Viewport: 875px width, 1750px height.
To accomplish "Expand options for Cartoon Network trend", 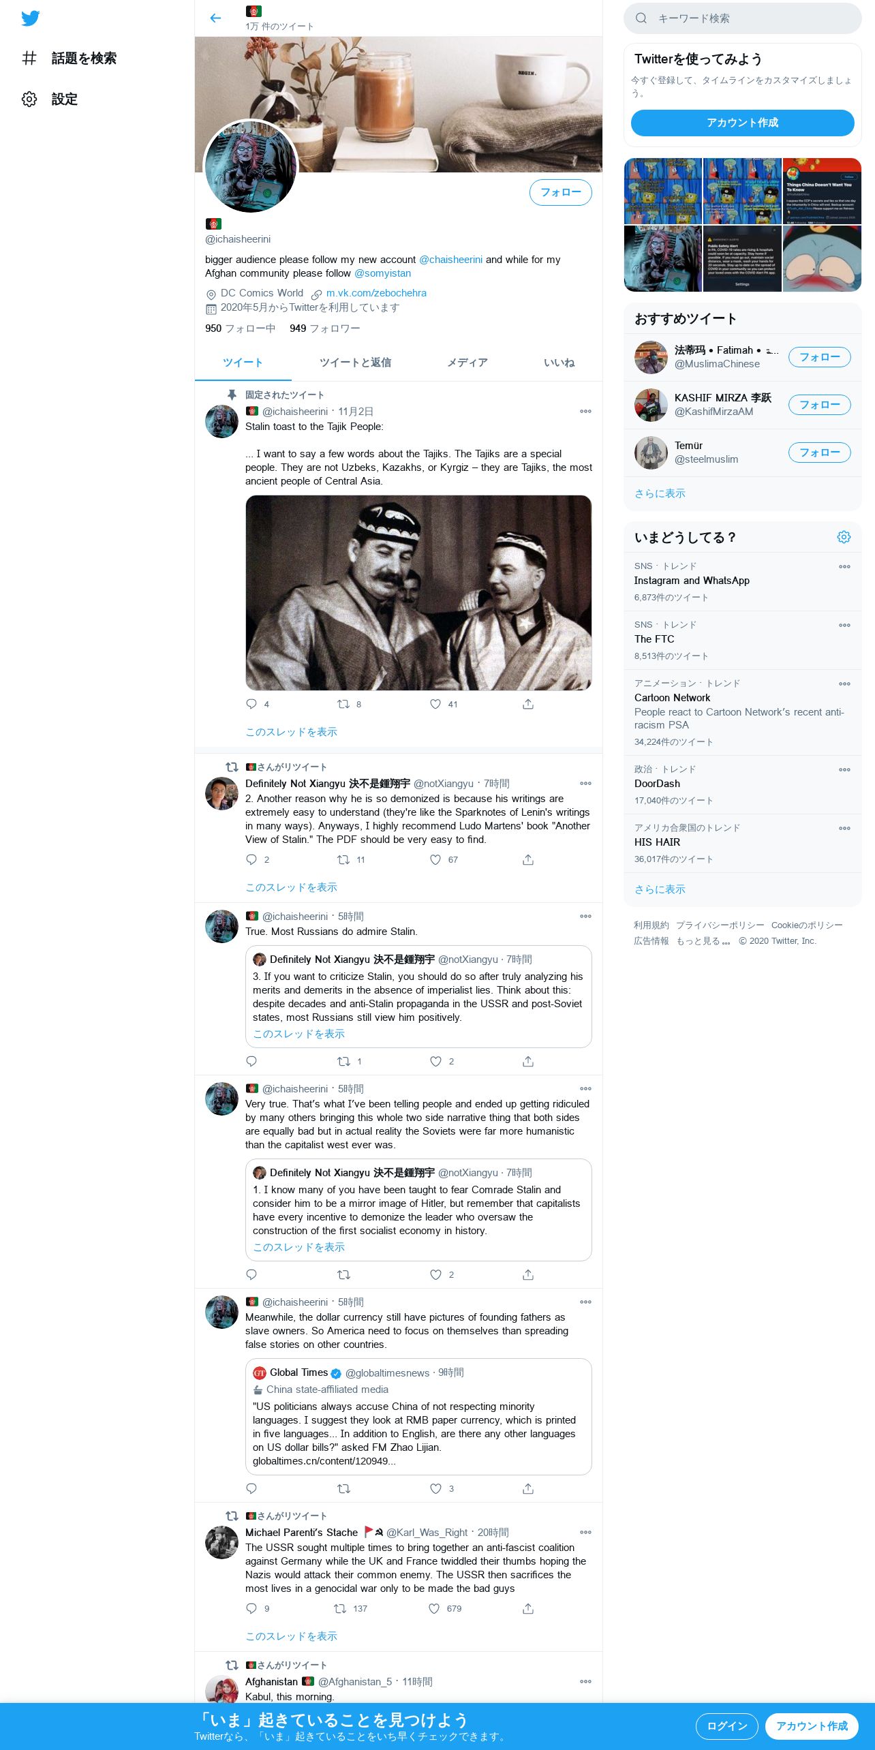I will click(844, 684).
